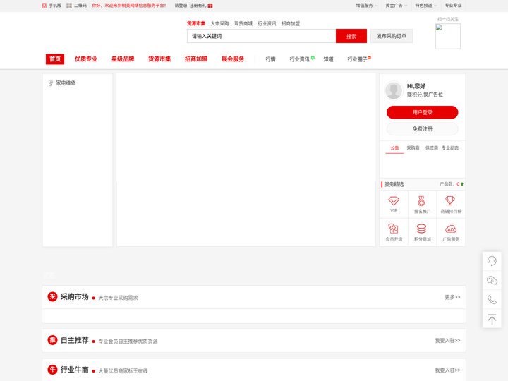
Task: Click the green arrow beside 产品数
Action: click(x=462, y=184)
